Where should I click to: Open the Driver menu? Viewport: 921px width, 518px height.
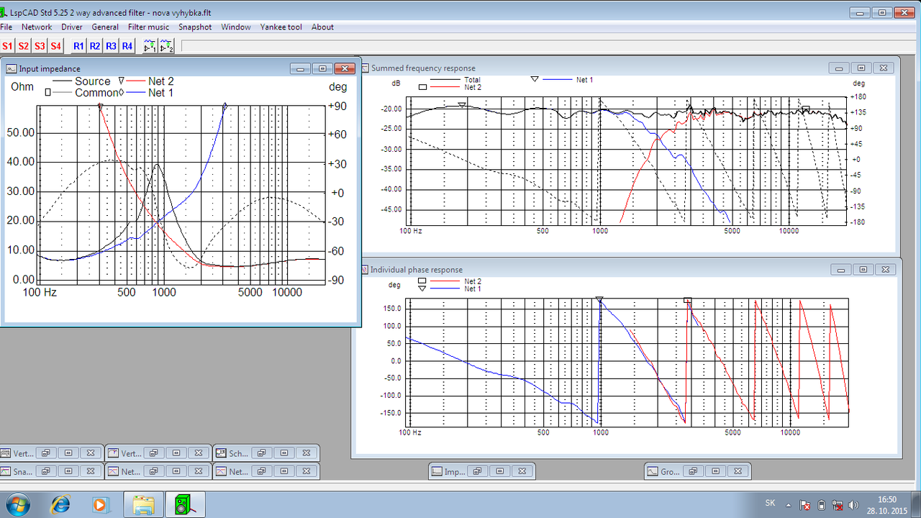(72, 27)
